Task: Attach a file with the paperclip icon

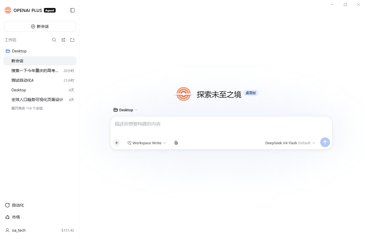Action: 176,143
